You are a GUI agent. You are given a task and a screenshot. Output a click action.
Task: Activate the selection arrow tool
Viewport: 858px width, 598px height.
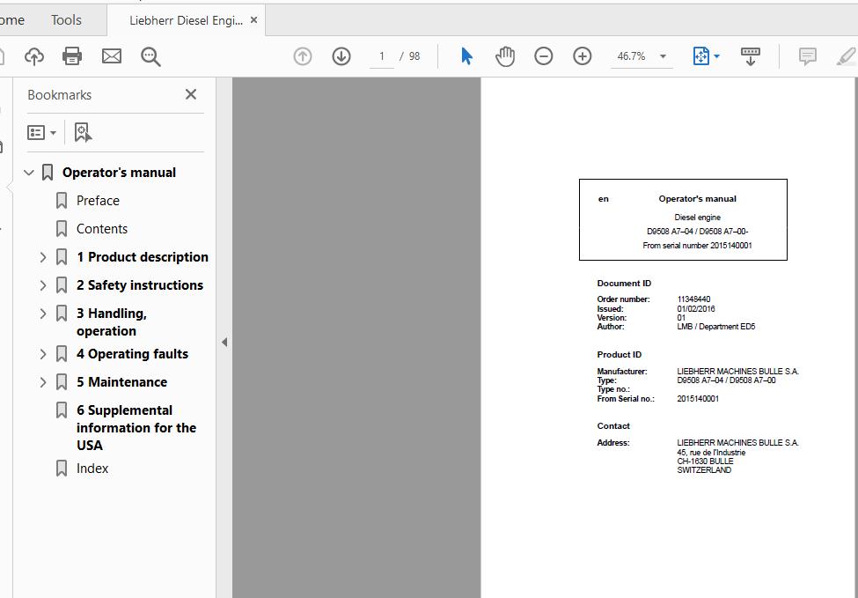466,56
